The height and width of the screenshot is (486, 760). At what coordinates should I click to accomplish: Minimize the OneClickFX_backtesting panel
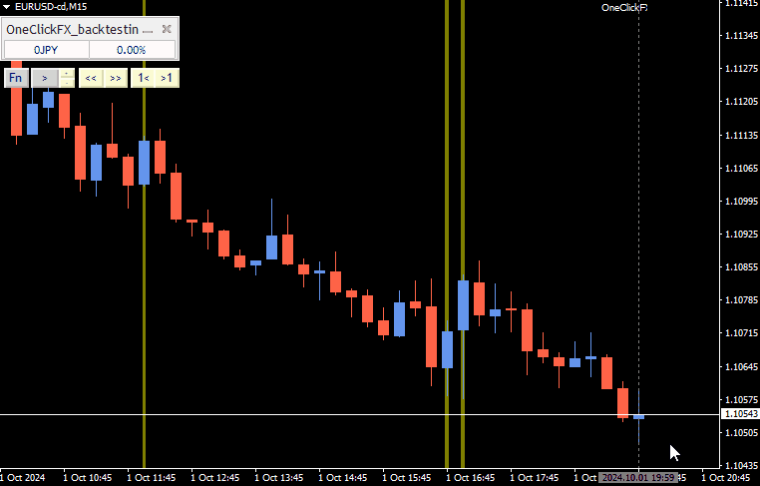pos(149,30)
